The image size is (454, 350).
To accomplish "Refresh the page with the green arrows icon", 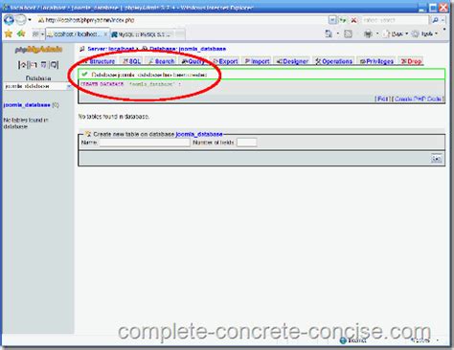I will (x=343, y=20).
